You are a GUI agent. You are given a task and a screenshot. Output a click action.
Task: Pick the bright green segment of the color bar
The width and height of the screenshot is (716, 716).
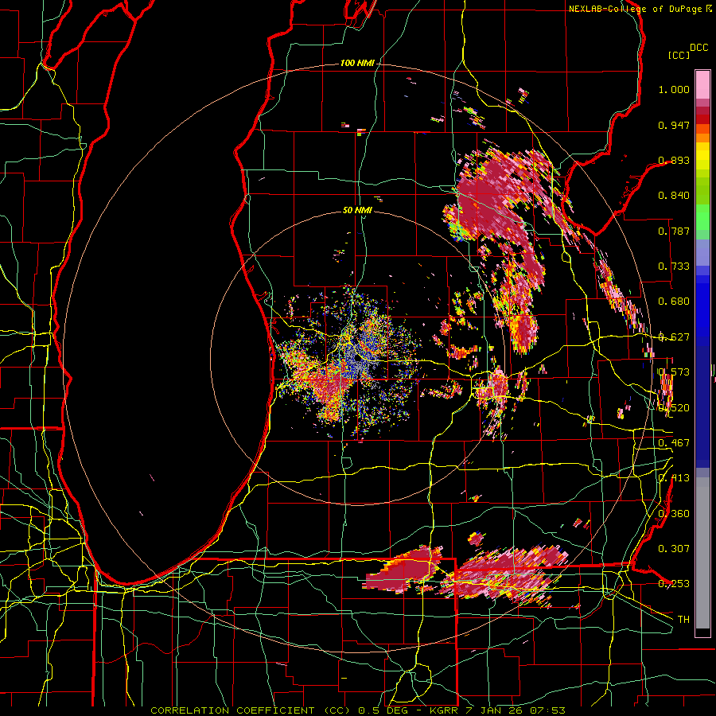point(702,217)
